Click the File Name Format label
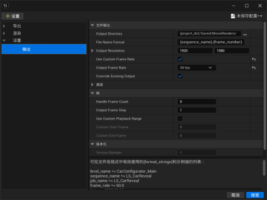Image resolution: width=267 pixels, height=200 pixels. 110,42
